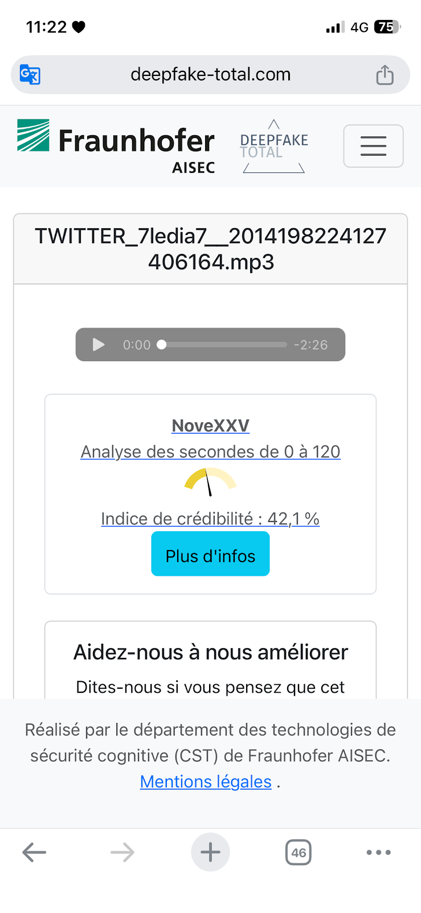The width and height of the screenshot is (421, 913).
Task: Open the NoveXXV model link
Action: (x=210, y=426)
